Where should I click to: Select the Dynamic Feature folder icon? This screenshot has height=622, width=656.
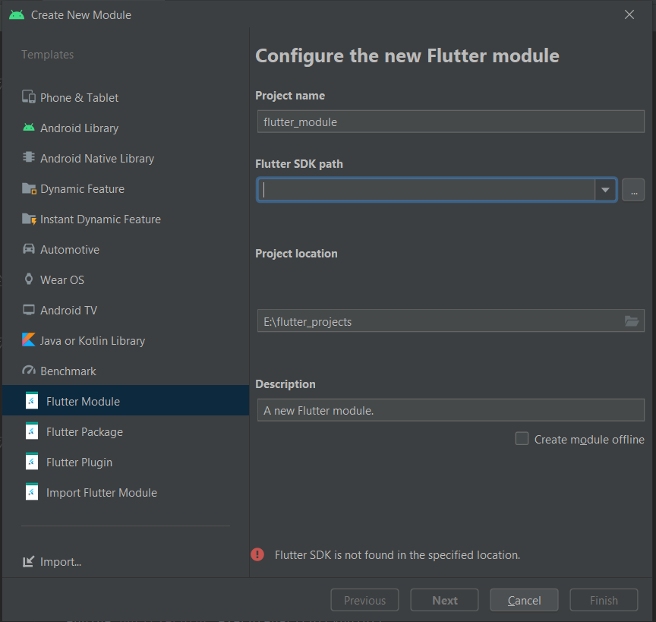coord(29,189)
